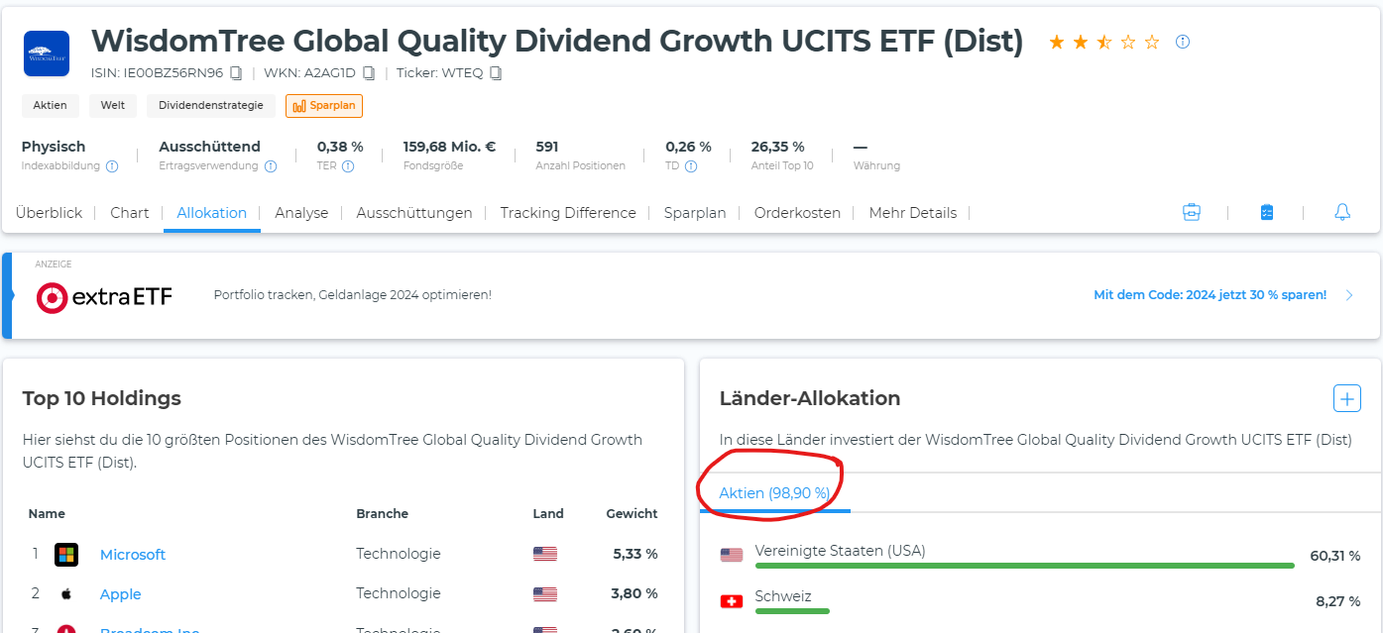Set a price alert with bell icon

(x=1342, y=212)
